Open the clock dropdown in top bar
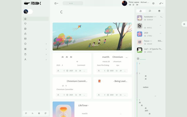187x117 pixels. tap(56, 3)
